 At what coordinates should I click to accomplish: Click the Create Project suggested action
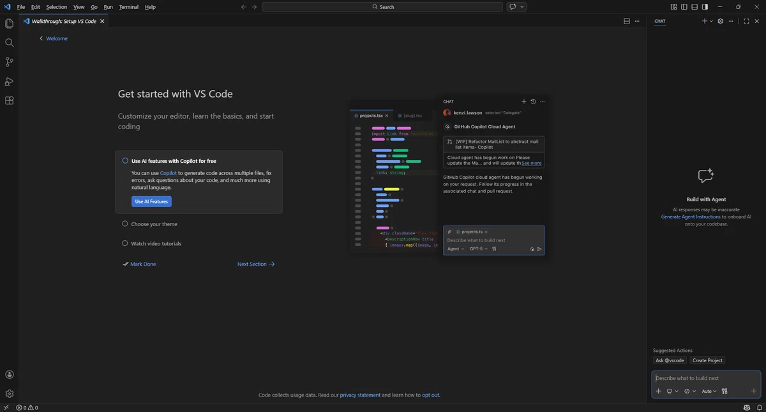[707, 360]
